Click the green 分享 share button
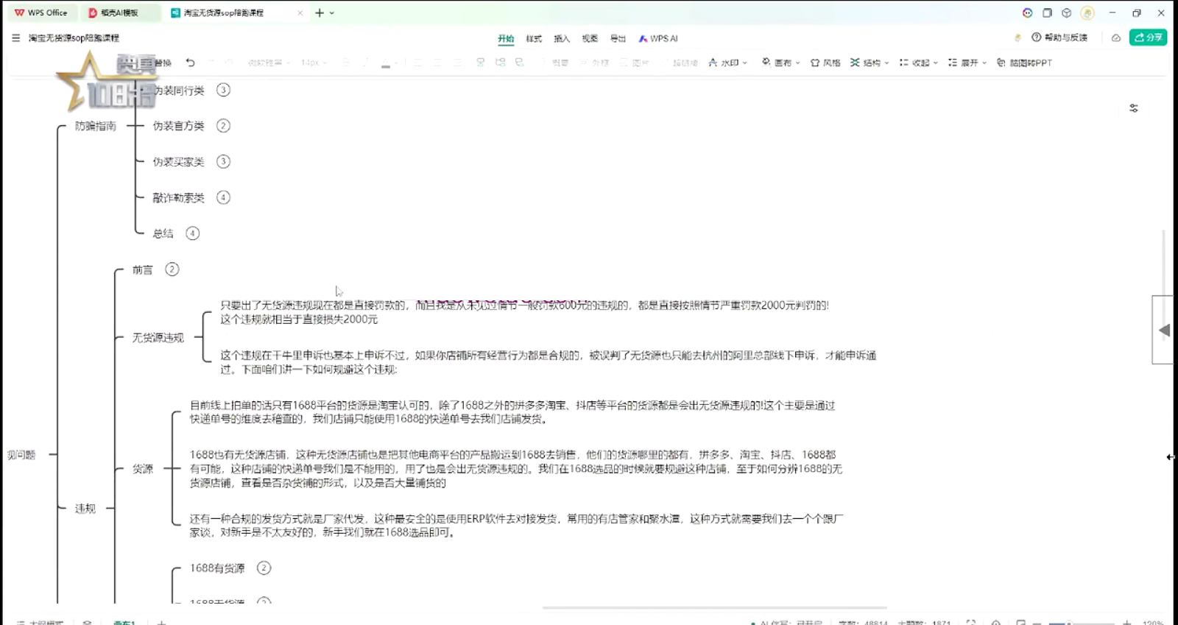 pos(1147,38)
